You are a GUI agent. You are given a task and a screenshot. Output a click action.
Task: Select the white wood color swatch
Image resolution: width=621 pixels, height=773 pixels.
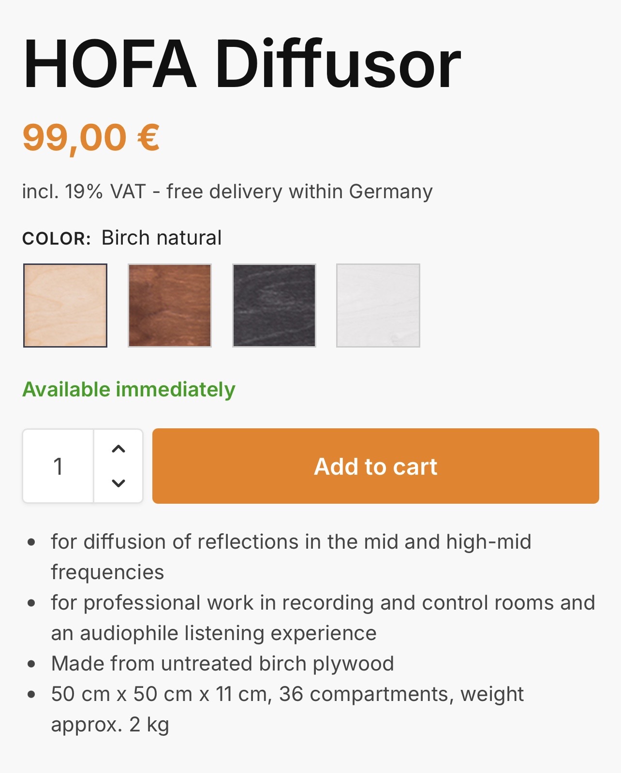click(378, 305)
